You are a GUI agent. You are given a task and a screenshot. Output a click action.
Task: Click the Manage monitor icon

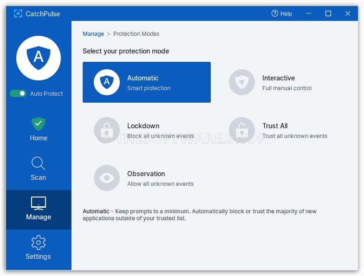(x=39, y=204)
